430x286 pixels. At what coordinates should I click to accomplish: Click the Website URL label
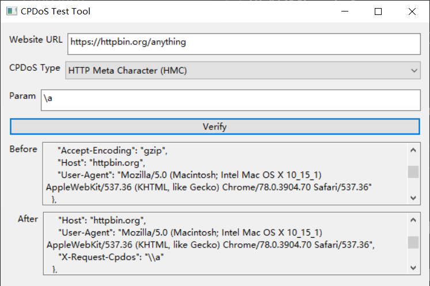pyautogui.click(x=36, y=40)
